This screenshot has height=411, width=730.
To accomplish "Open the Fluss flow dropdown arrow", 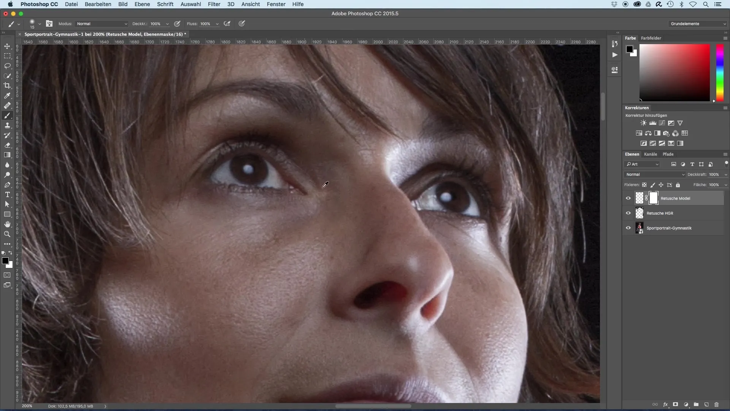I will coord(217,24).
